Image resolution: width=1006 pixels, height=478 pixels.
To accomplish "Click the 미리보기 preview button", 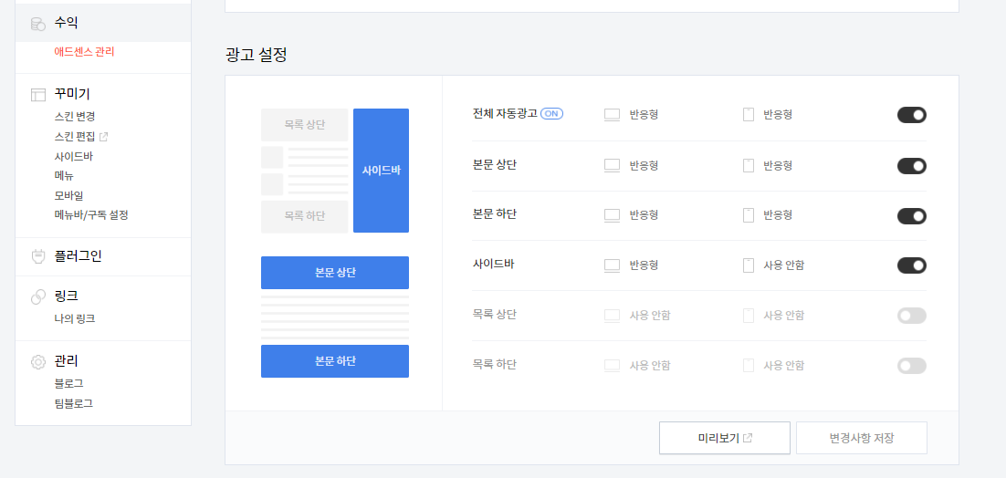I will coord(724,438).
